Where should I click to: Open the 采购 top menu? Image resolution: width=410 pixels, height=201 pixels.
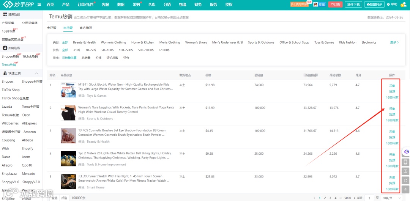[x=136, y=5]
